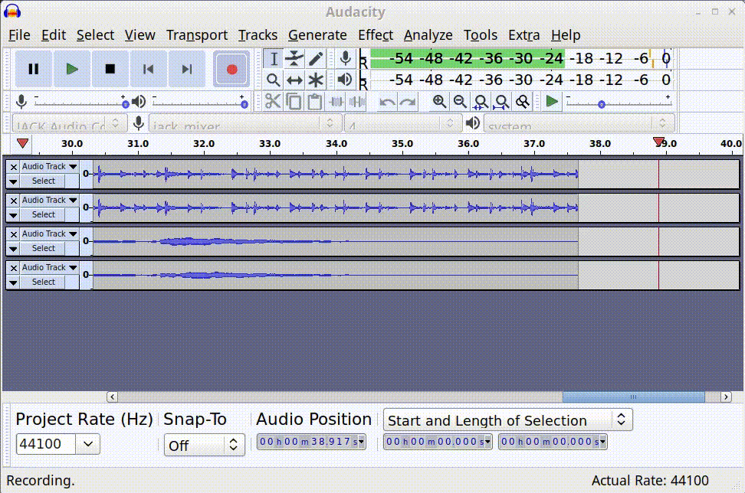Click the record meter microphone icon
The width and height of the screenshot is (745, 493).
click(346, 59)
